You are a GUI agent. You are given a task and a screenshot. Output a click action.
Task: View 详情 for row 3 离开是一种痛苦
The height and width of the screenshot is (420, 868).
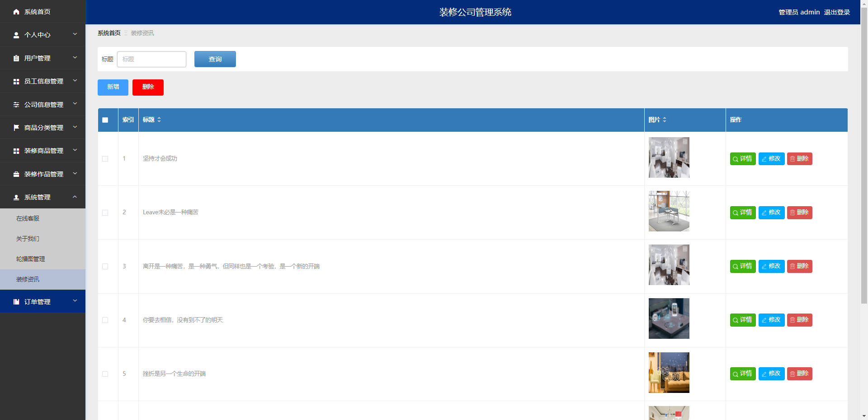743,266
